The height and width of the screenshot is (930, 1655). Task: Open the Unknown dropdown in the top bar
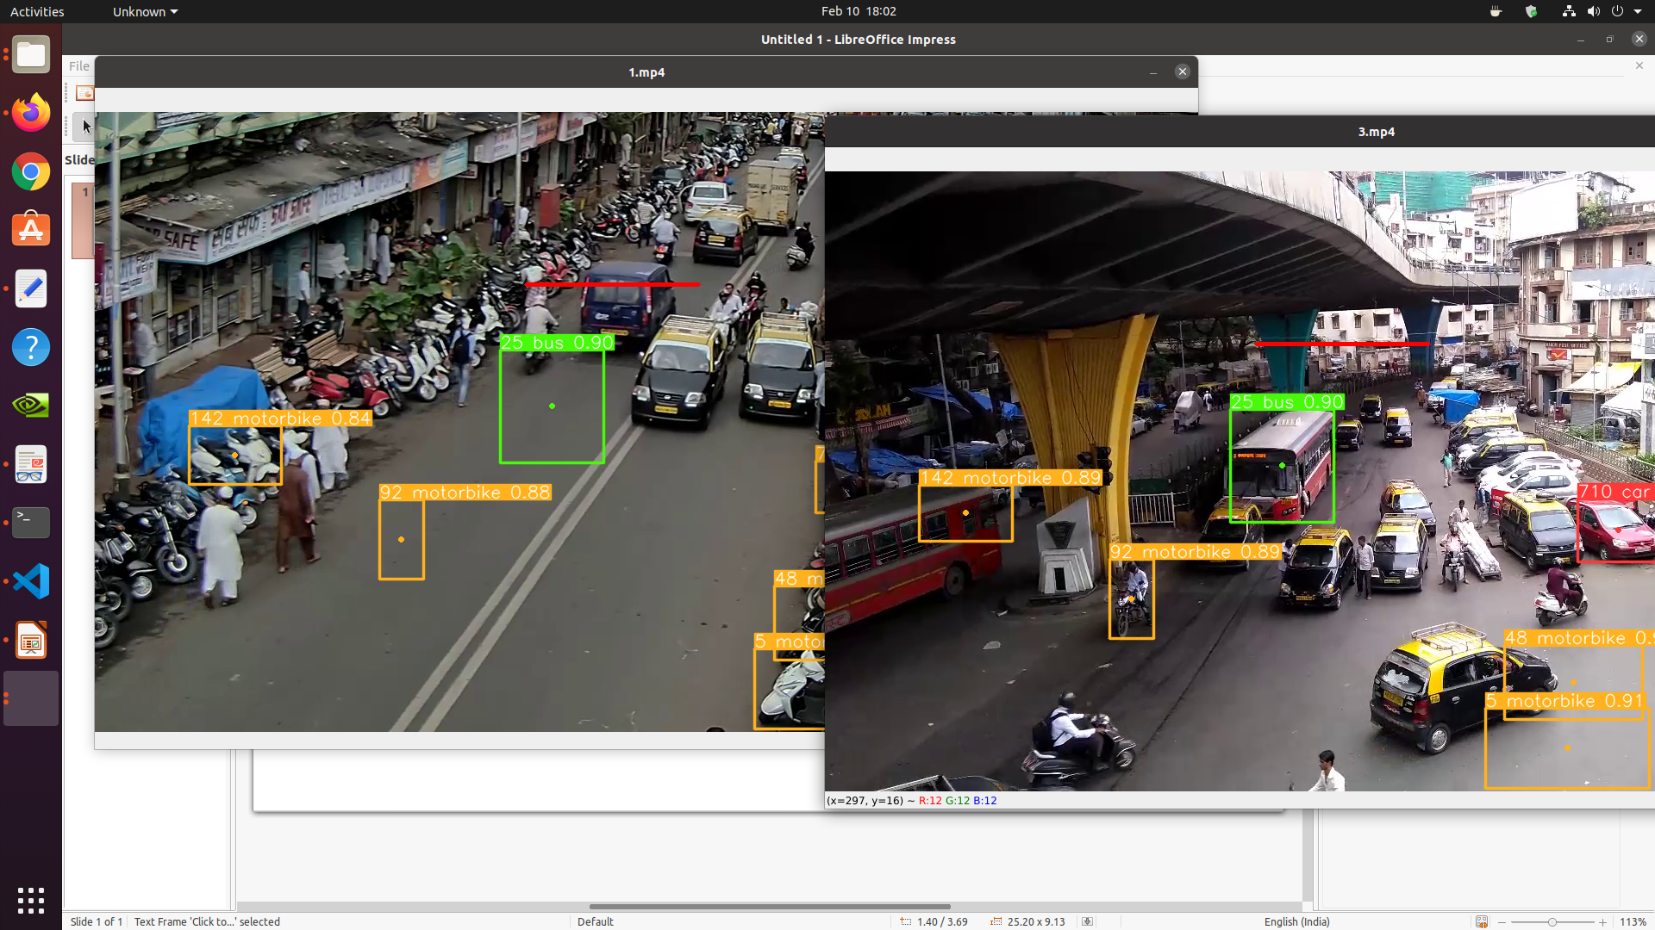pos(145,11)
